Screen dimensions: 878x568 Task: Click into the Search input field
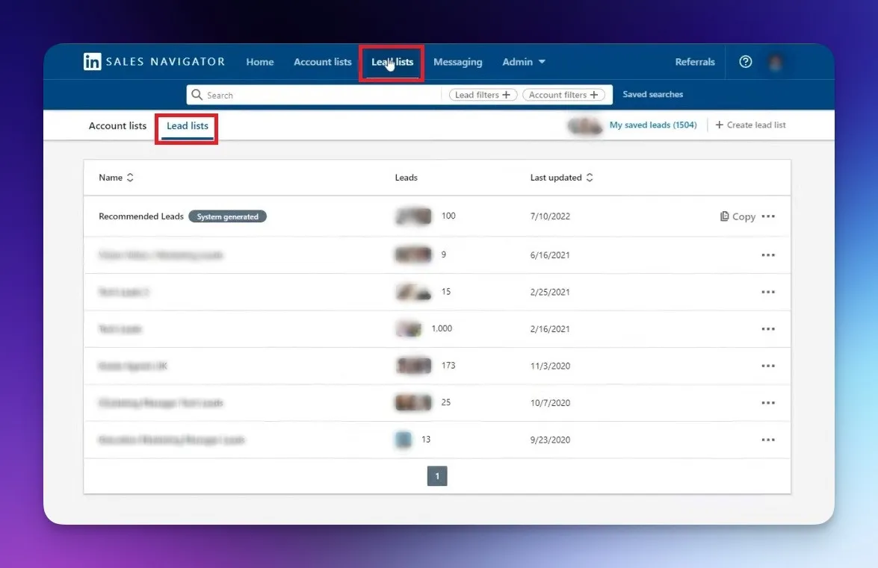pos(323,95)
